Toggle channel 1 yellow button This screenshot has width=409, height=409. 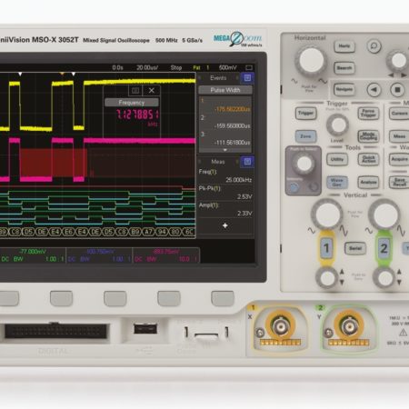(326, 248)
